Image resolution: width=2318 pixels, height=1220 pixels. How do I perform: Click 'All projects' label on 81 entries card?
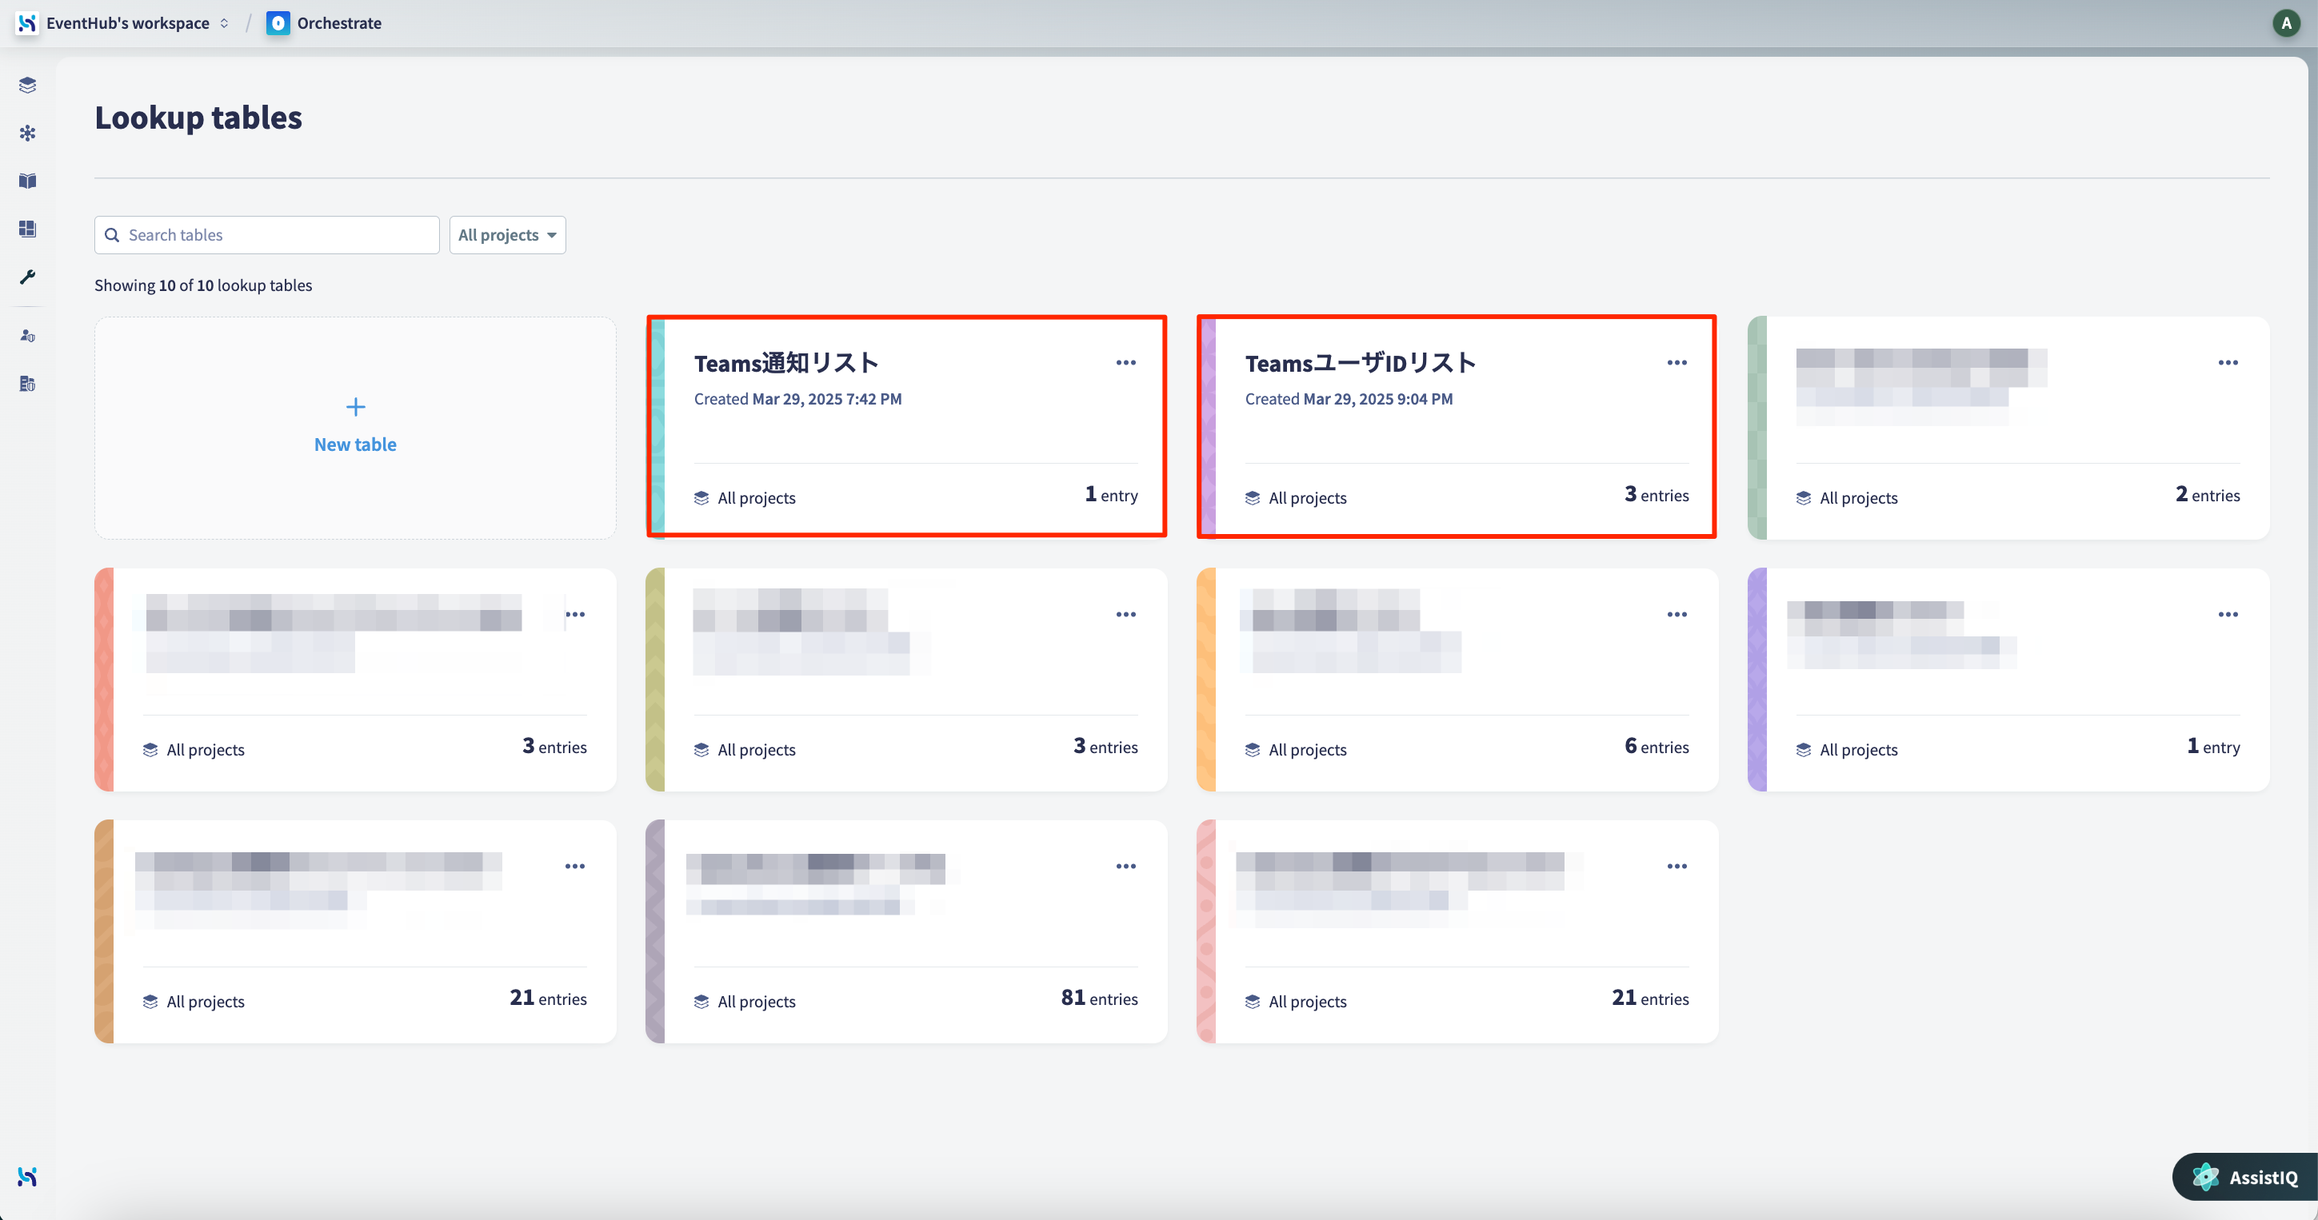pos(757,1002)
